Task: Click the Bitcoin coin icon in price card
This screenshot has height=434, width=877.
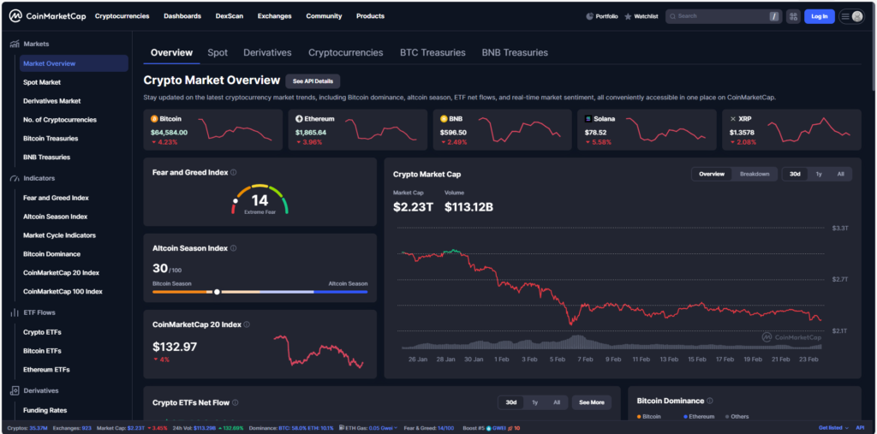Action: pos(154,118)
